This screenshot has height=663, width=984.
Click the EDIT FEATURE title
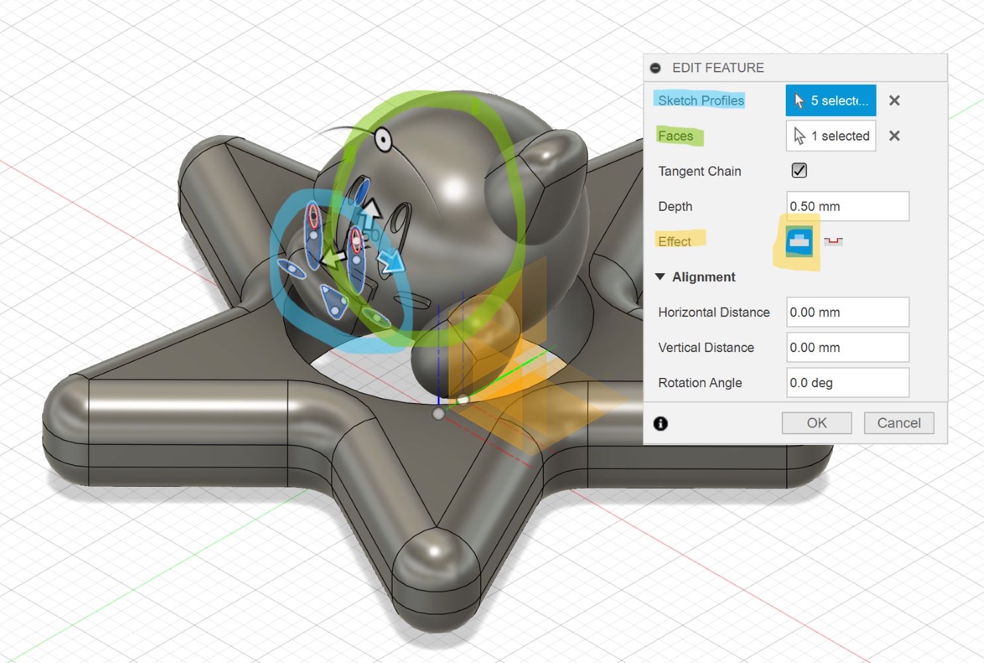tap(718, 68)
